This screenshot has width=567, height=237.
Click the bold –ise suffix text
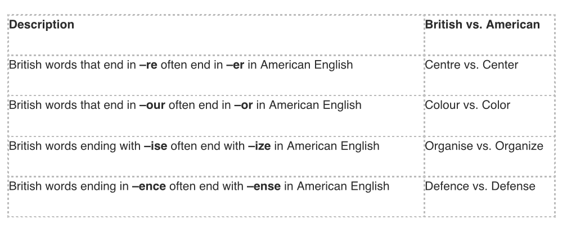(155, 147)
